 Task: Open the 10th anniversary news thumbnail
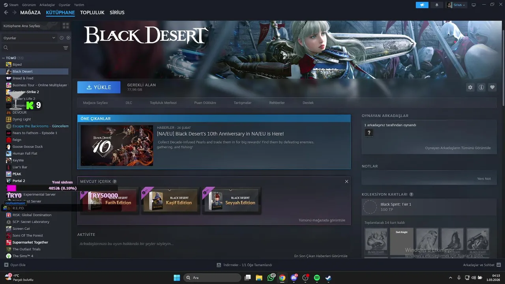point(117,146)
